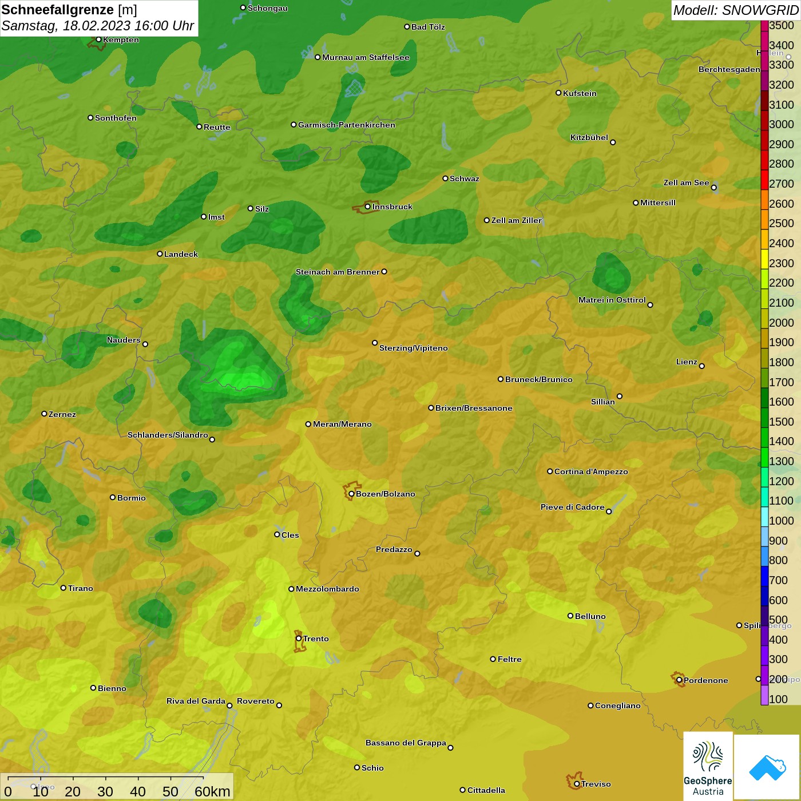
Task: Click the Murnau am Staffelsee label
Action: tap(366, 57)
